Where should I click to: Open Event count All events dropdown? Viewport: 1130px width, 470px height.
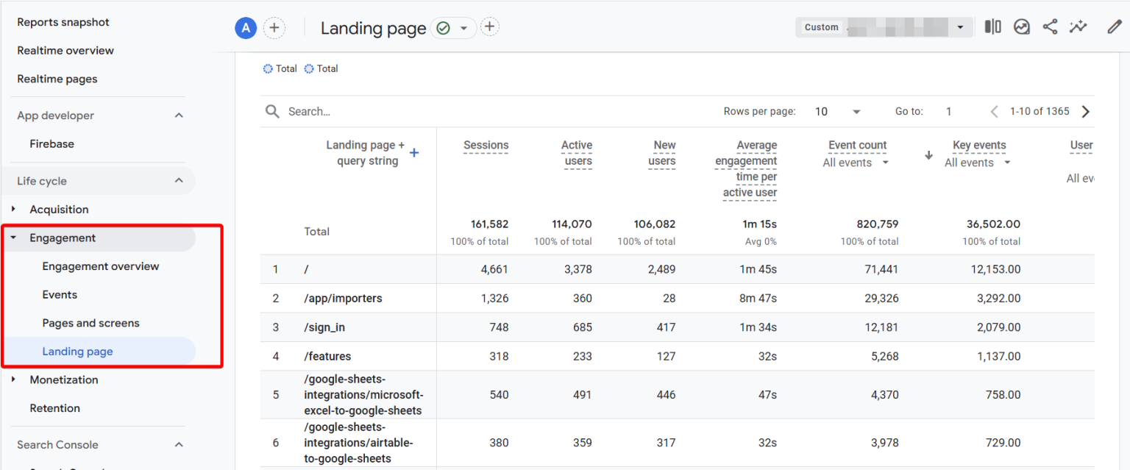856,163
